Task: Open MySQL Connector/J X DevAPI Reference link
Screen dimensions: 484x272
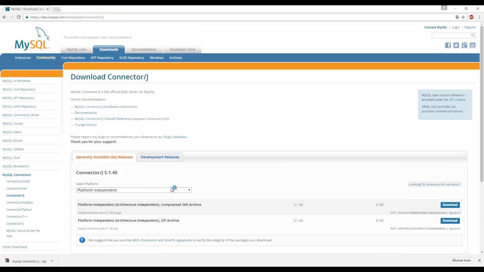Action: [103, 119]
